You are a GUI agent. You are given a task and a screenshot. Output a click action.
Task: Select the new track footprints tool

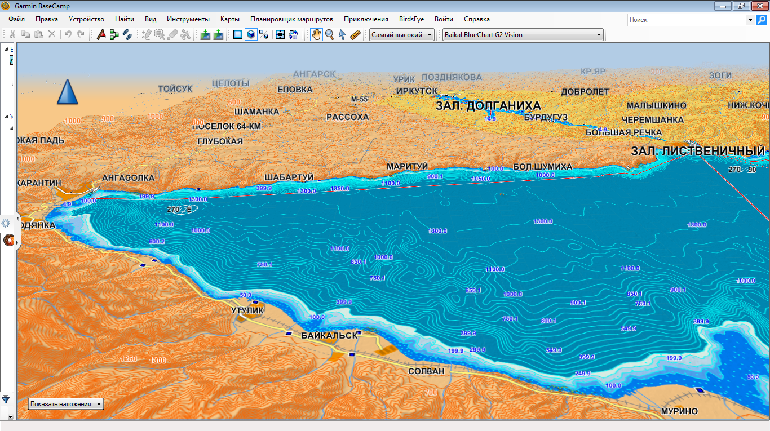click(127, 34)
